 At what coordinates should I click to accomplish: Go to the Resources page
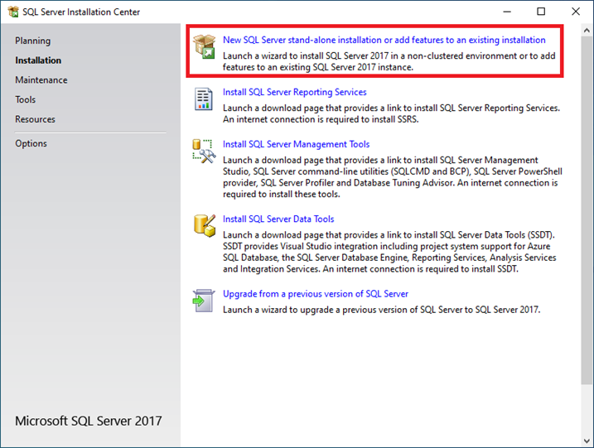click(36, 119)
